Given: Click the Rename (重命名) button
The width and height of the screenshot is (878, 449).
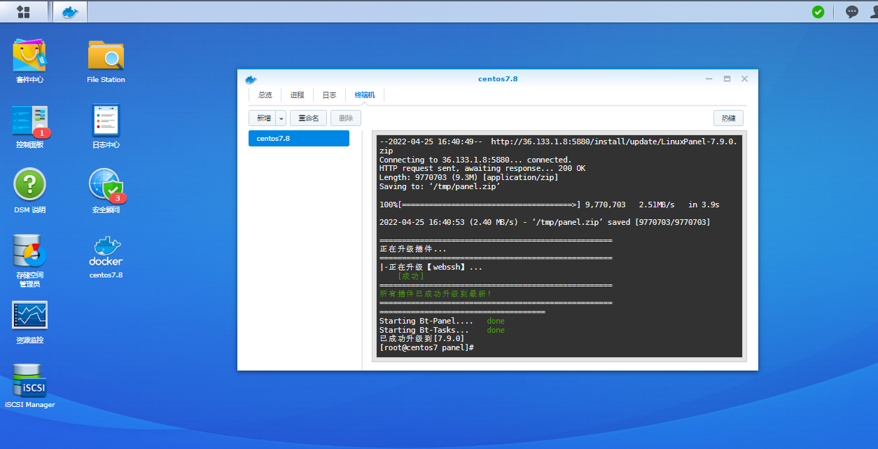Looking at the screenshot, I should point(308,118).
